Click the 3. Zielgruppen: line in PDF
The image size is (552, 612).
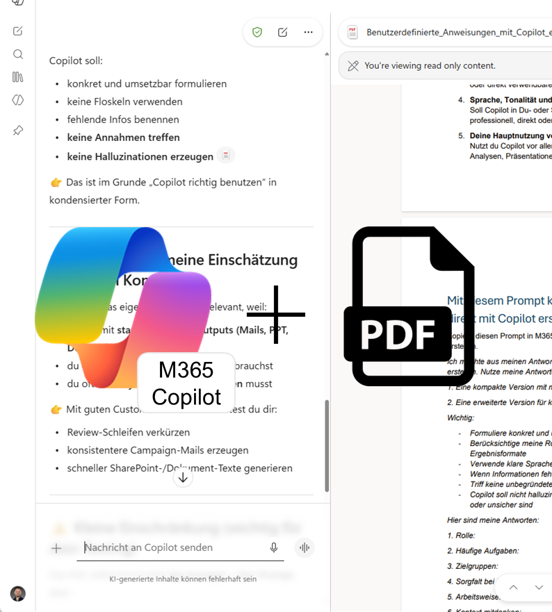click(473, 566)
